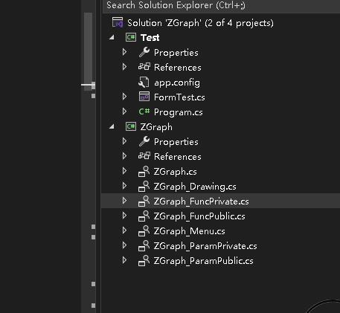Click the editor vertical scrollbar thumb

pyautogui.click(x=88, y=51)
